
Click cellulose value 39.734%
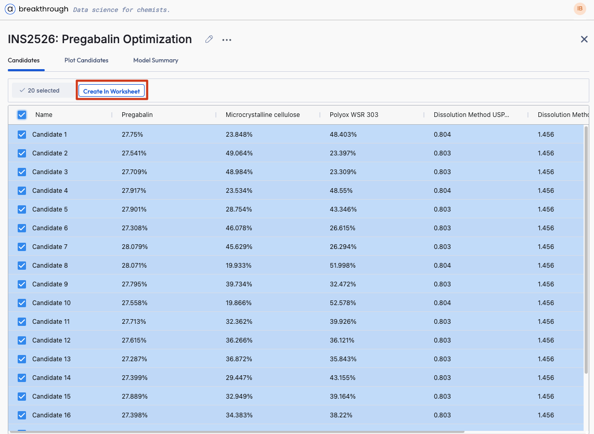pyautogui.click(x=239, y=284)
